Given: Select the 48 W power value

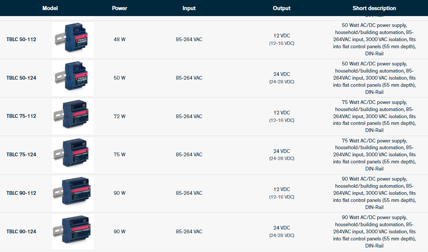Looking at the screenshot, I should click(x=119, y=40).
